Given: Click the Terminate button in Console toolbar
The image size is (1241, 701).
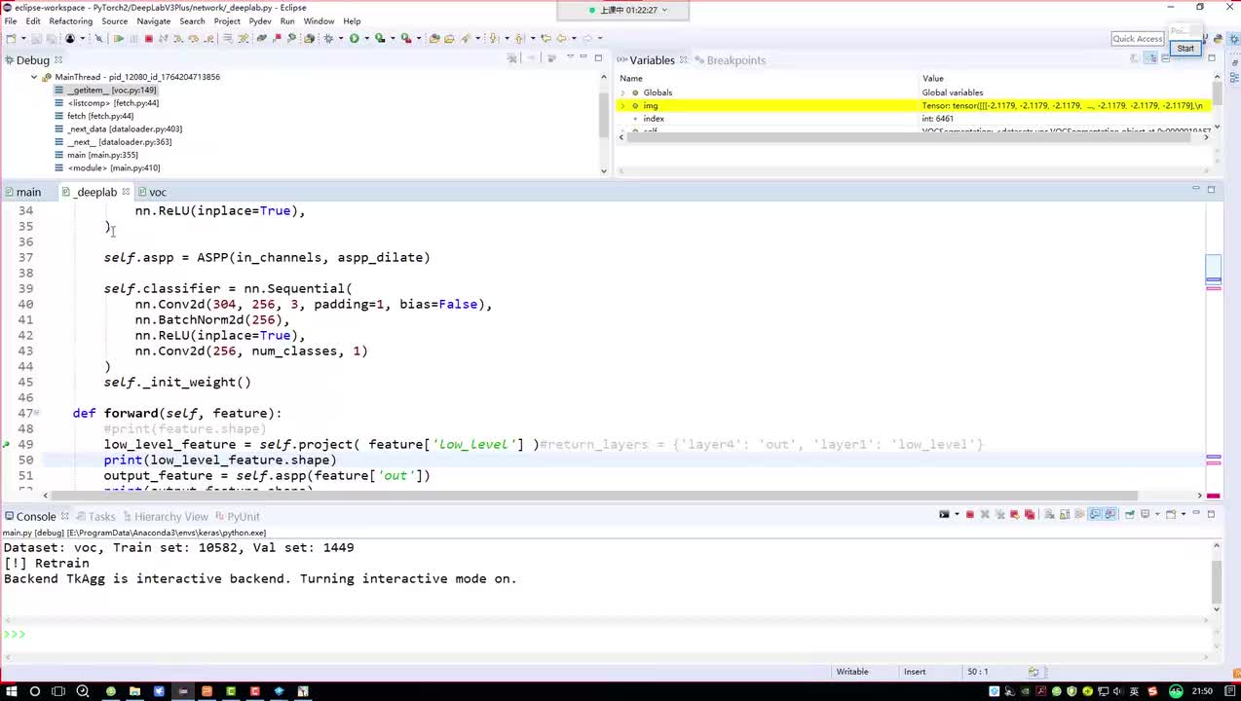Looking at the screenshot, I should pyautogui.click(x=970, y=514).
